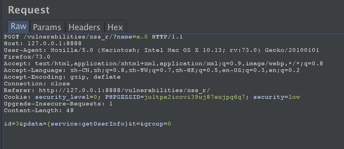Open the Headers tab

tap(84, 27)
